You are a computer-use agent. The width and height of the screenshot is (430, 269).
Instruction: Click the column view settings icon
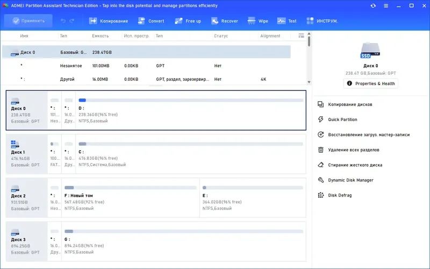[301, 36]
